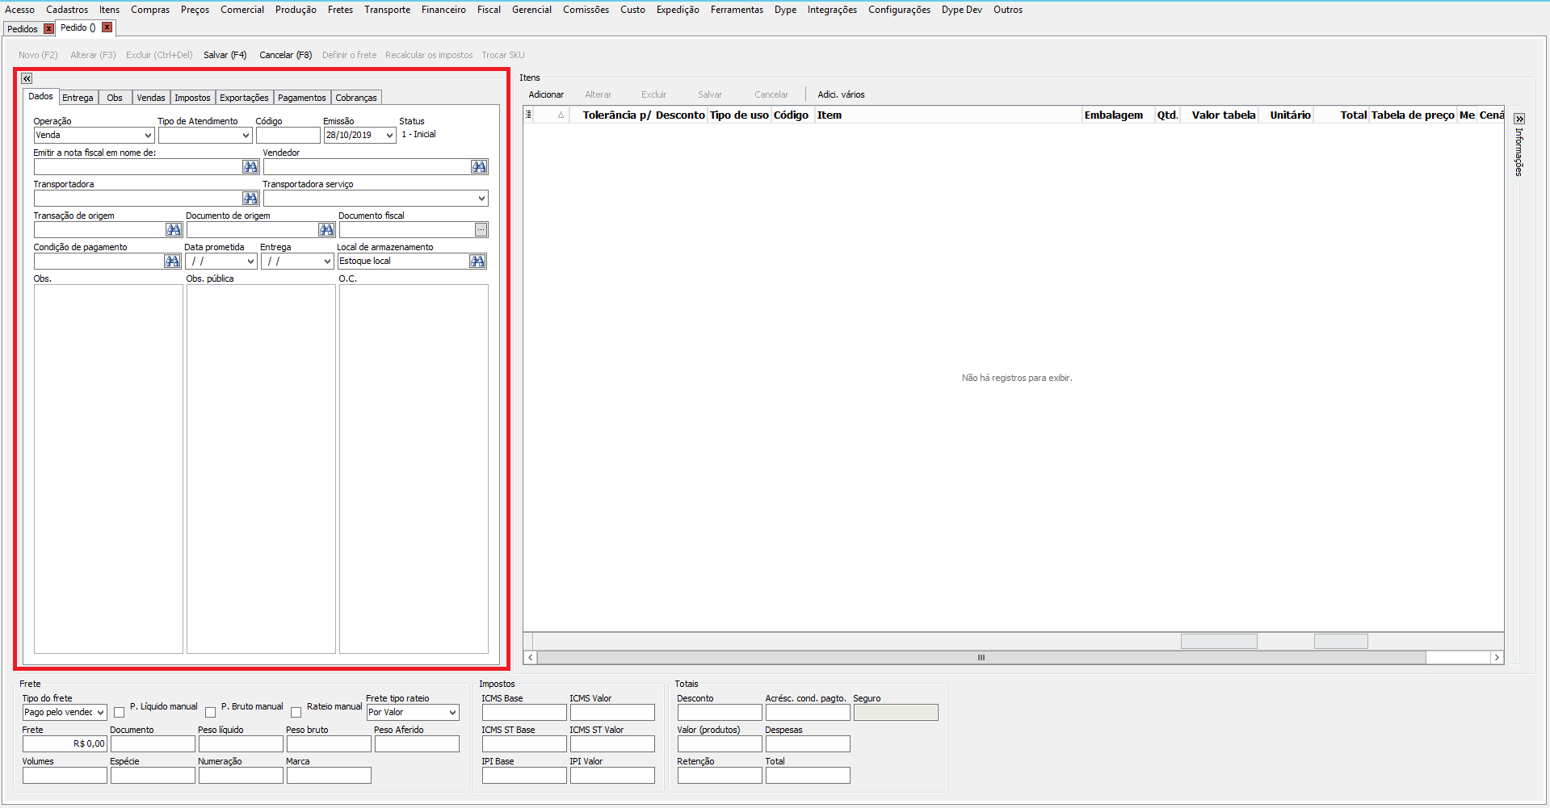Viewport: 1550px width, 808px height.
Task: Open the Financeiro menu
Action: [x=443, y=10]
